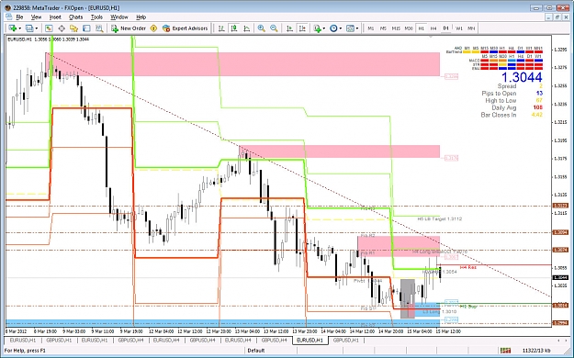Click the H4 Res level label

click(468, 268)
